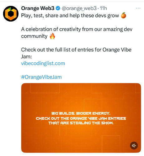Open the Orange Web3 display name
144x156 pixels.
(38, 8)
